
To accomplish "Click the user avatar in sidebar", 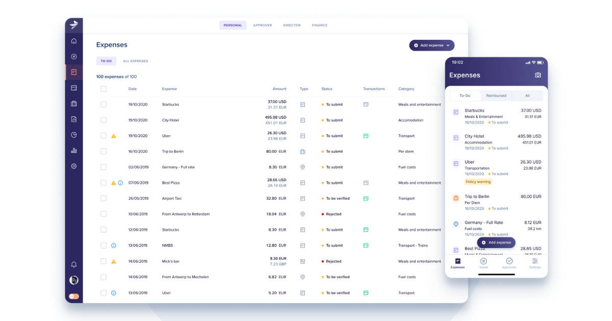I will coord(74,280).
